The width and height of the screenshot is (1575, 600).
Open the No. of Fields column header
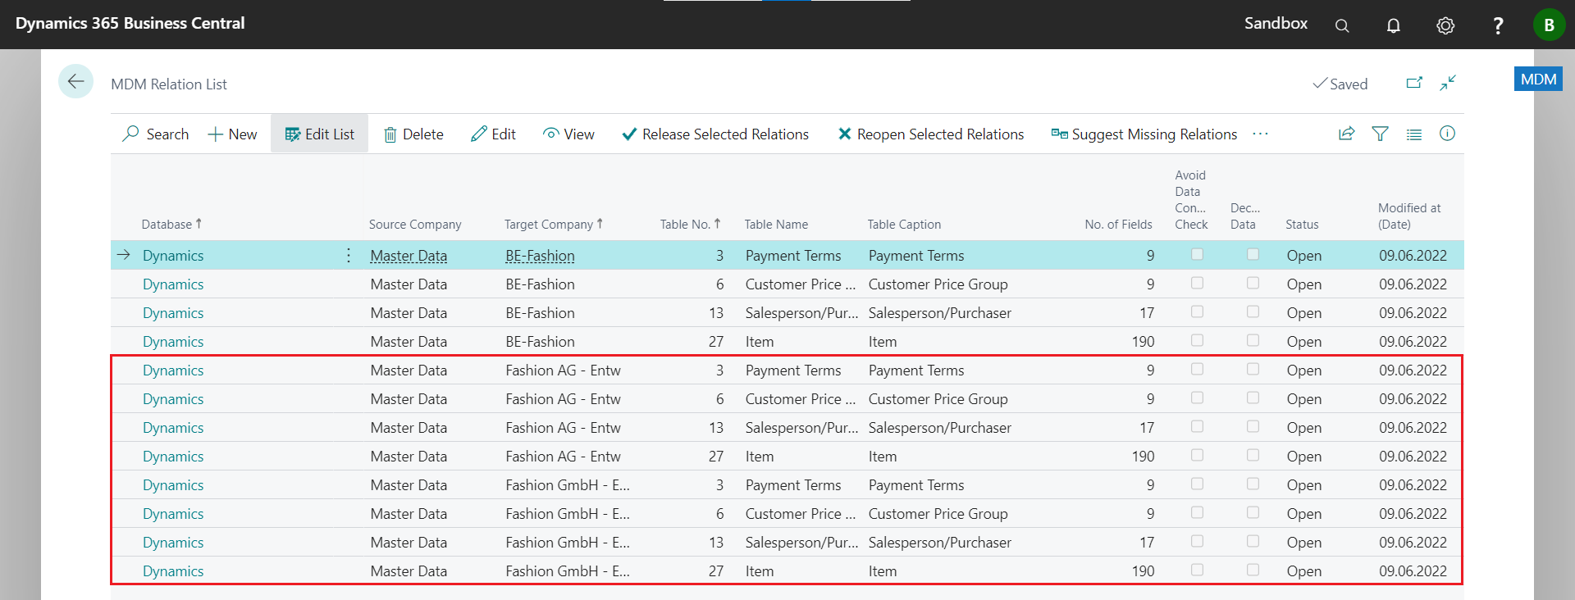(x=1118, y=225)
